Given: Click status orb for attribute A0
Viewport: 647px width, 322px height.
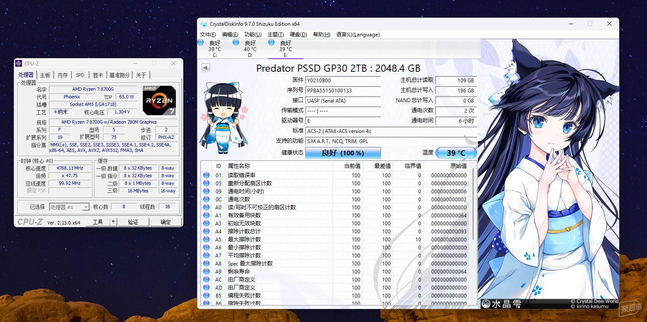Looking at the screenshot, I should coord(206,207).
